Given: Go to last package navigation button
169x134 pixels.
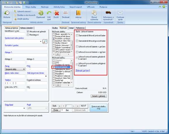Looking at the screenshot, I should (78, 106).
